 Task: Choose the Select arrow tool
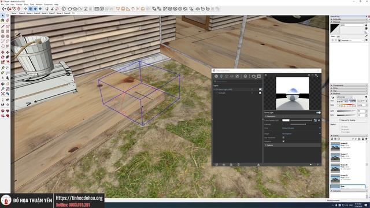coord(2,16)
